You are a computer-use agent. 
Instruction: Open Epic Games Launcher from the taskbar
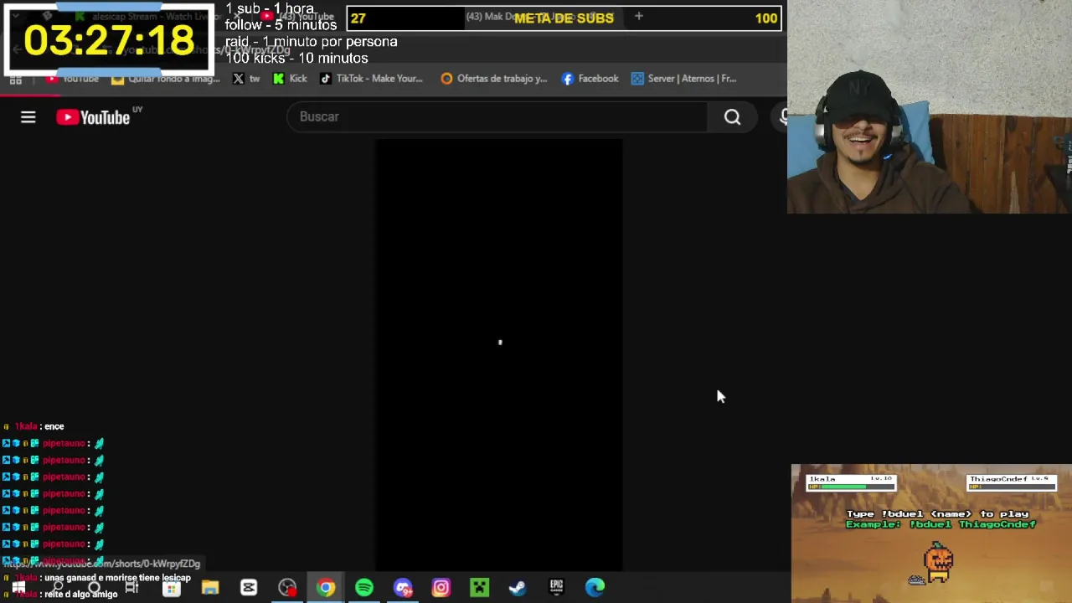point(556,588)
